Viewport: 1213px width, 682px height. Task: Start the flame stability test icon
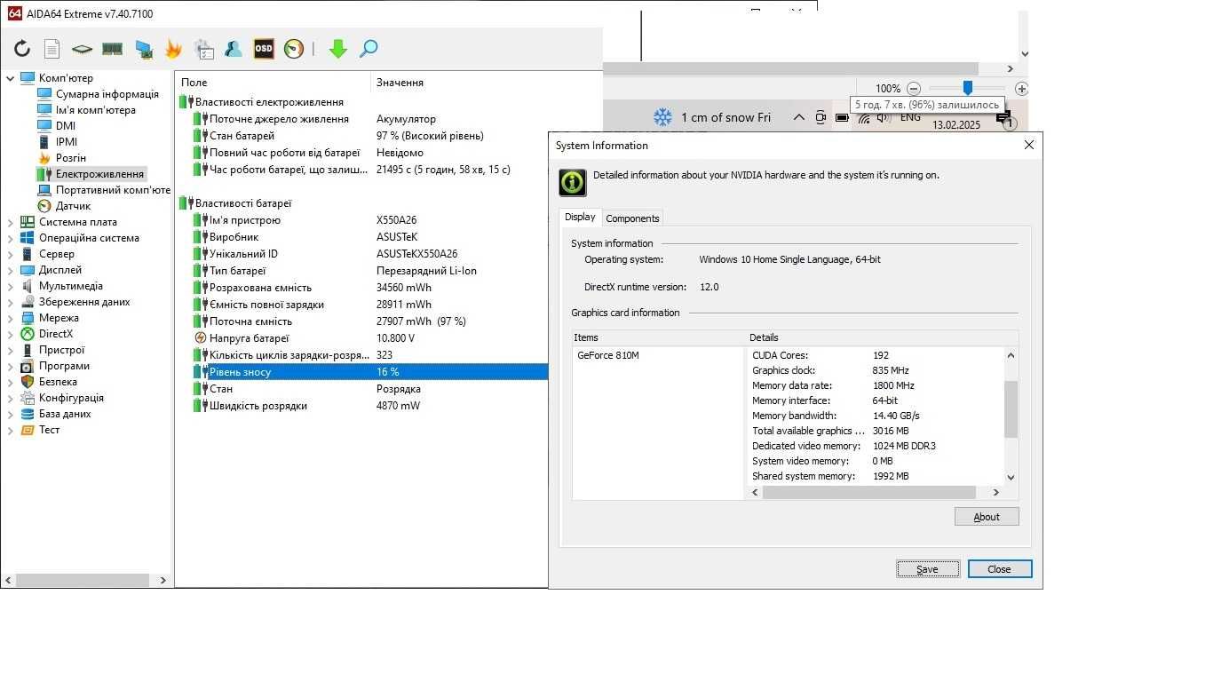point(173,49)
